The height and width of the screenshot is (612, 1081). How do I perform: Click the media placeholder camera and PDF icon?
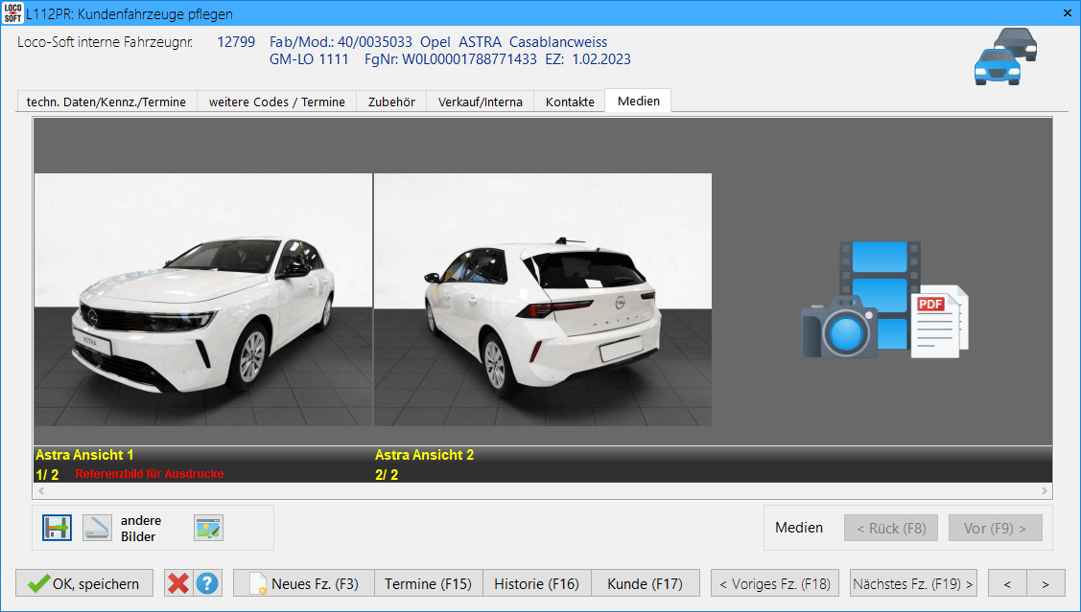[883, 300]
